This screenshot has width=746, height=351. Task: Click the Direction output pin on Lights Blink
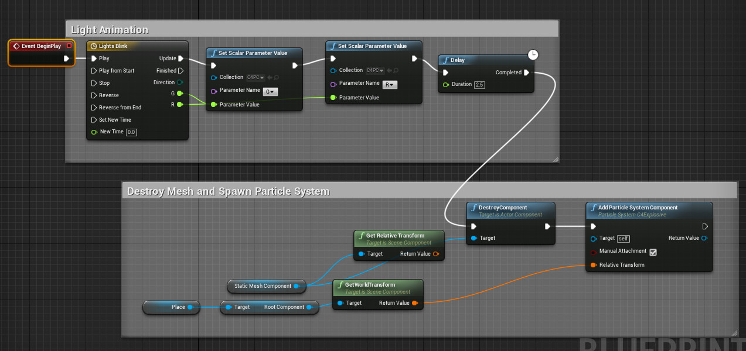[x=180, y=82]
